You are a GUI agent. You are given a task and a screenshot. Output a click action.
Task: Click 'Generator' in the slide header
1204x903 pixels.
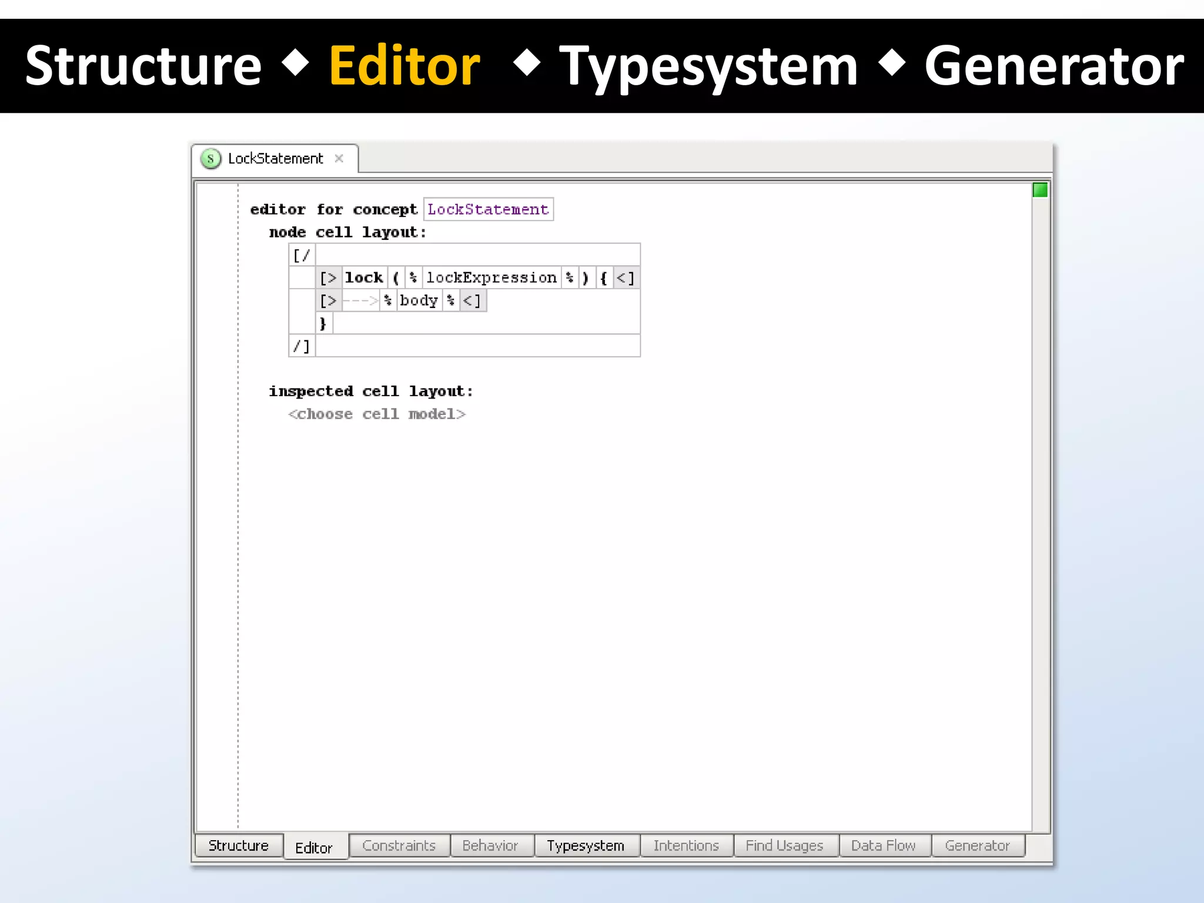[x=1054, y=66]
